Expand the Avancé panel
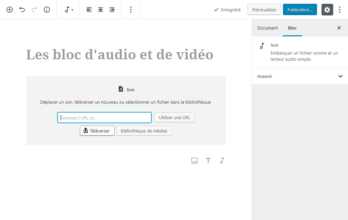348x220 pixels. (300, 76)
